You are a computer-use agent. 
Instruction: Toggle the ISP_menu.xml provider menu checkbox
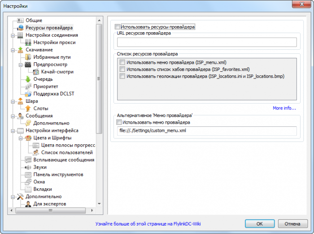coord(122,62)
